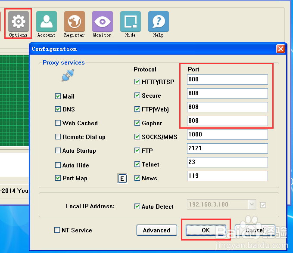Viewport: 293px width, 253px height.
Task: Click the SOCKS/MMS port field 1080
Action: 228,135
